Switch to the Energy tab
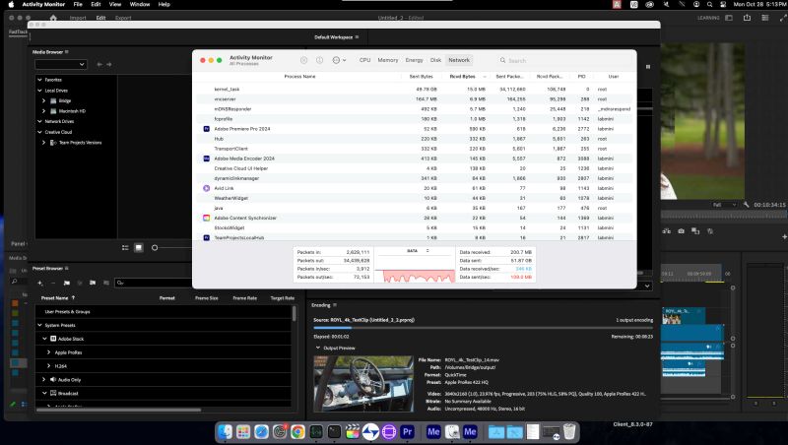The width and height of the screenshot is (788, 445). [414, 60]
